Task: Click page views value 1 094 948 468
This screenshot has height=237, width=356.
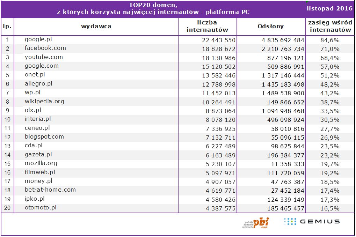Action: click(283, 111)
